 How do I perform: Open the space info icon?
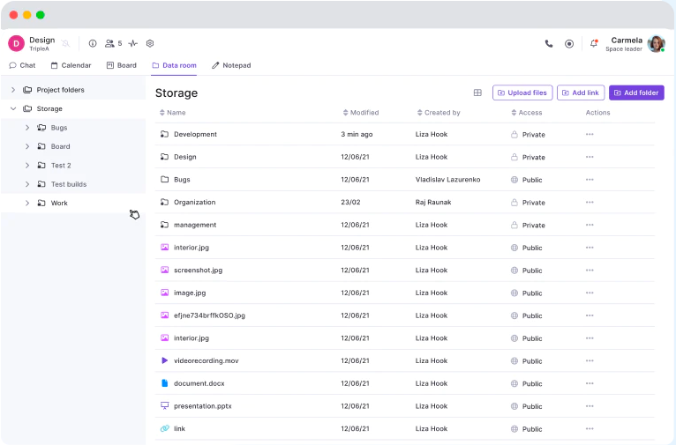[x=93, y=43]
